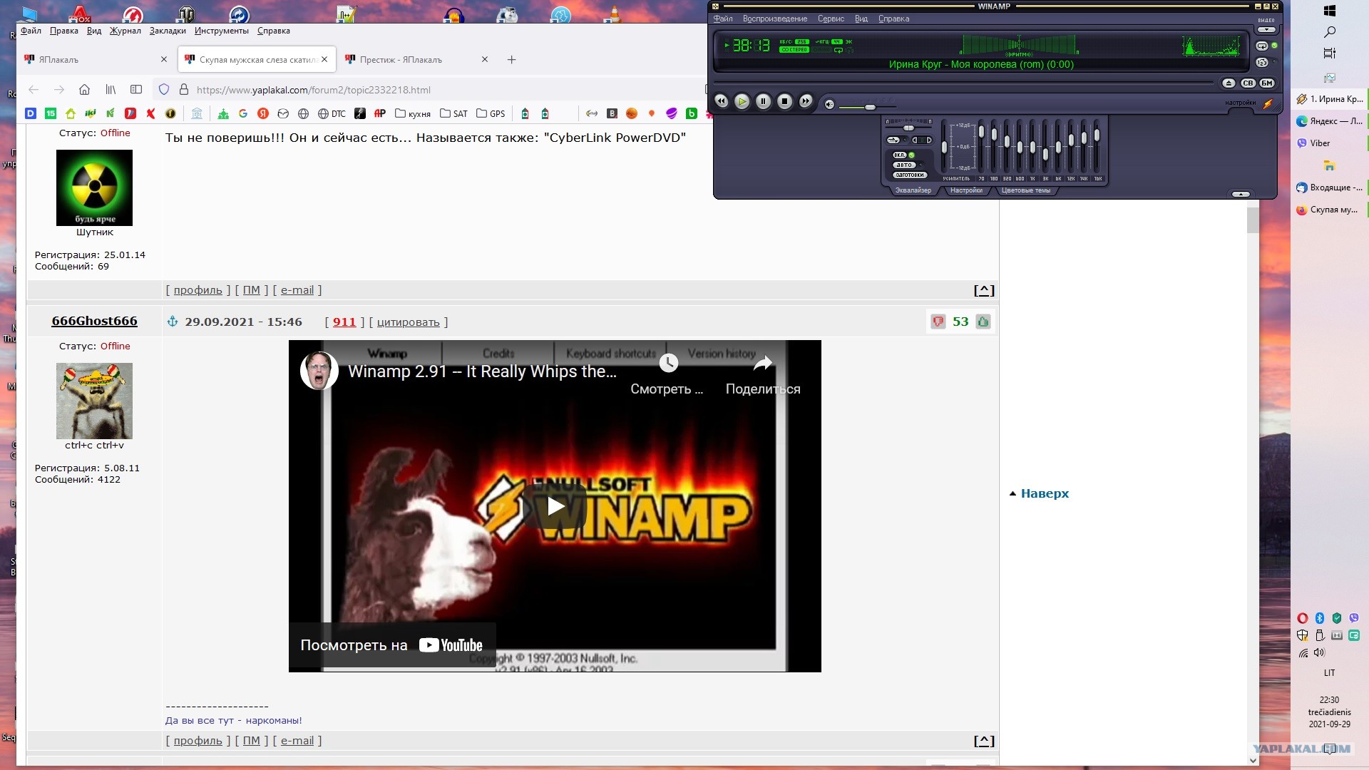Open the blue D bookmark icon
This screenshot has height=770, width=1369.
click(x=31, y=113)
